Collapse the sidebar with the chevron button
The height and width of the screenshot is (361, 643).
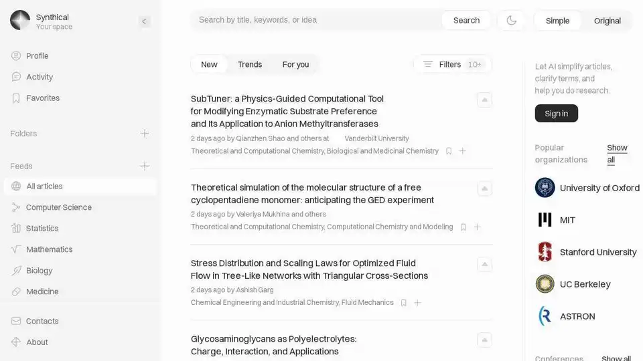(x=144, y=21)
